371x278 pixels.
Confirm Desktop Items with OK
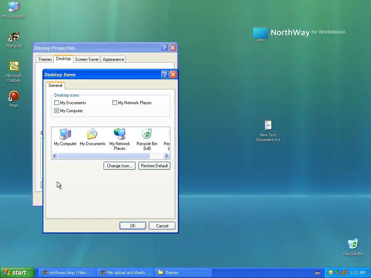(x=133, y=226)
